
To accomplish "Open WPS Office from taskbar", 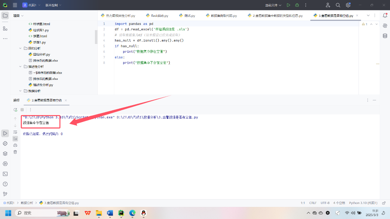I will (88, 213).
